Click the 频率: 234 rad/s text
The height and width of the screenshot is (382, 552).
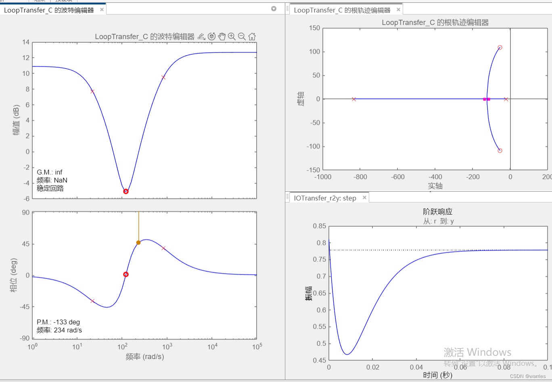pos(59,330)
